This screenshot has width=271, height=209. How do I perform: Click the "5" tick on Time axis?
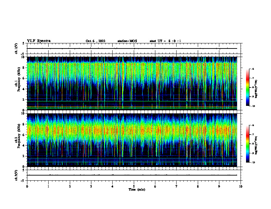[134, 186]
